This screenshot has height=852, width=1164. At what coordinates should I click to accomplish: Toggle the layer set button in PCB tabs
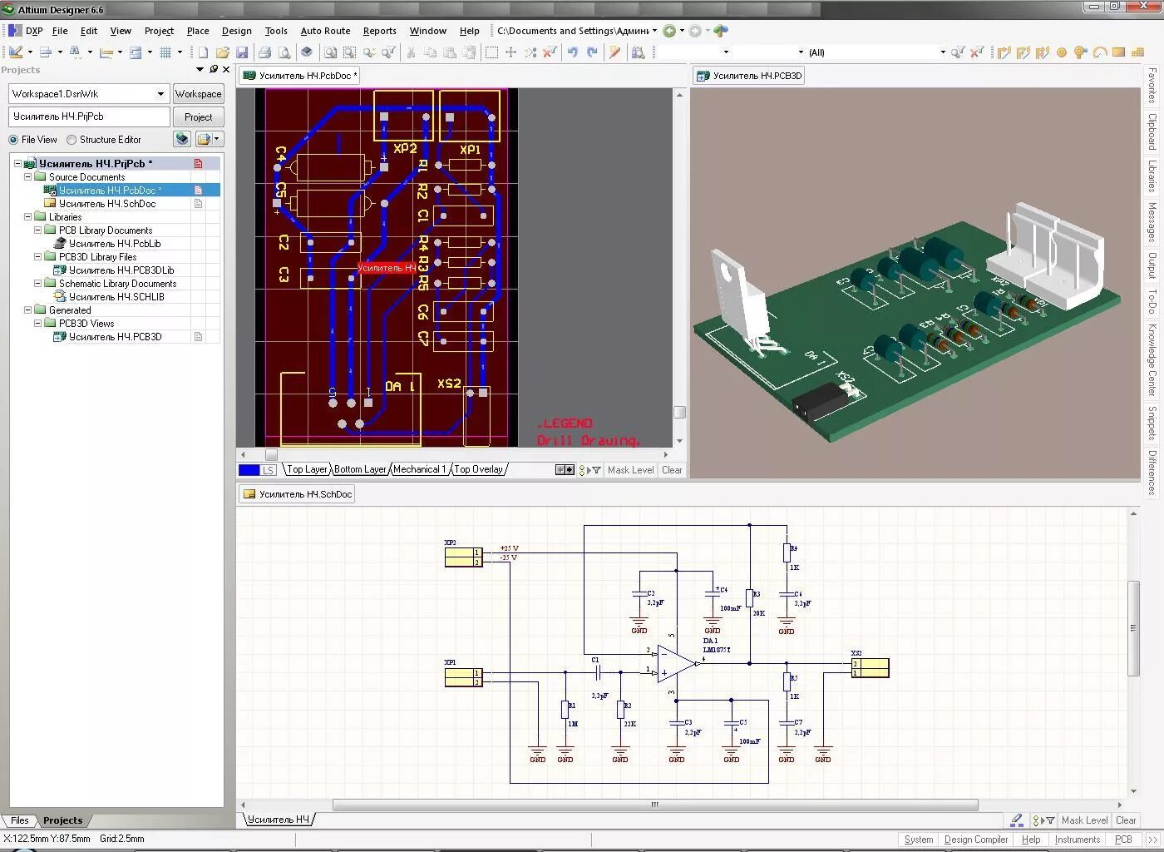pyautogui.click(x=268, y=470)
